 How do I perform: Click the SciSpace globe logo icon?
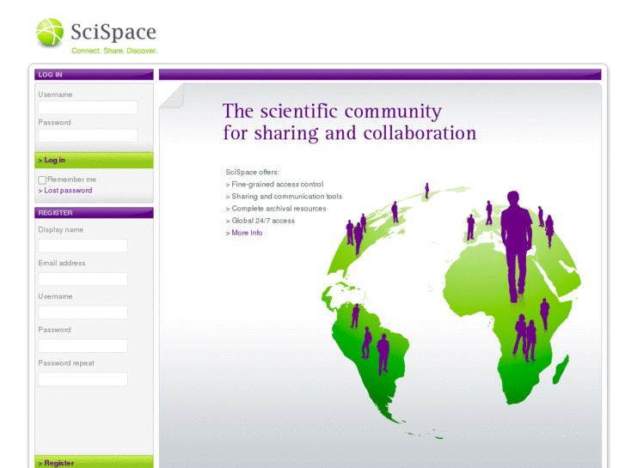pos(50,32)
